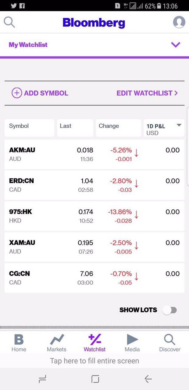189x390 pixels.
Task: Open the user profile avatar
Action: point(179,22)
